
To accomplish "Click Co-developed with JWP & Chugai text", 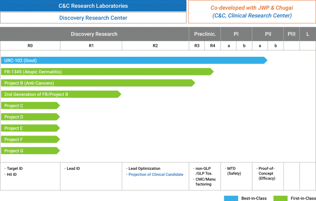I will [252, 8].
